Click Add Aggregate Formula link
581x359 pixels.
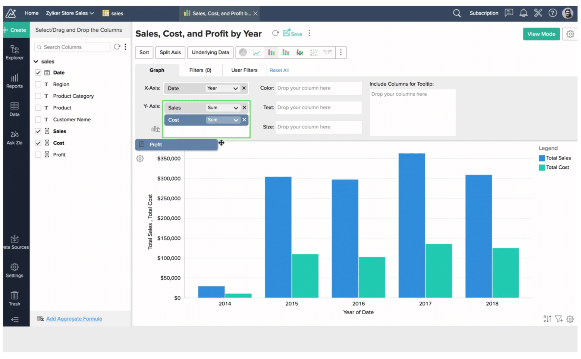(x=74, y=319)
